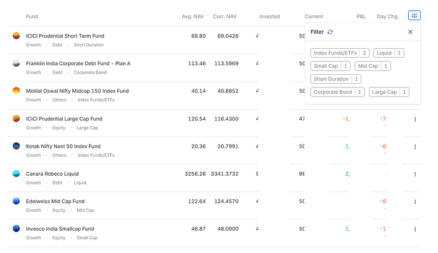The height and width of the screenshot is (253, 438).
Task: Open Edelweiss Mid Cap Fund
Action: 55,202
